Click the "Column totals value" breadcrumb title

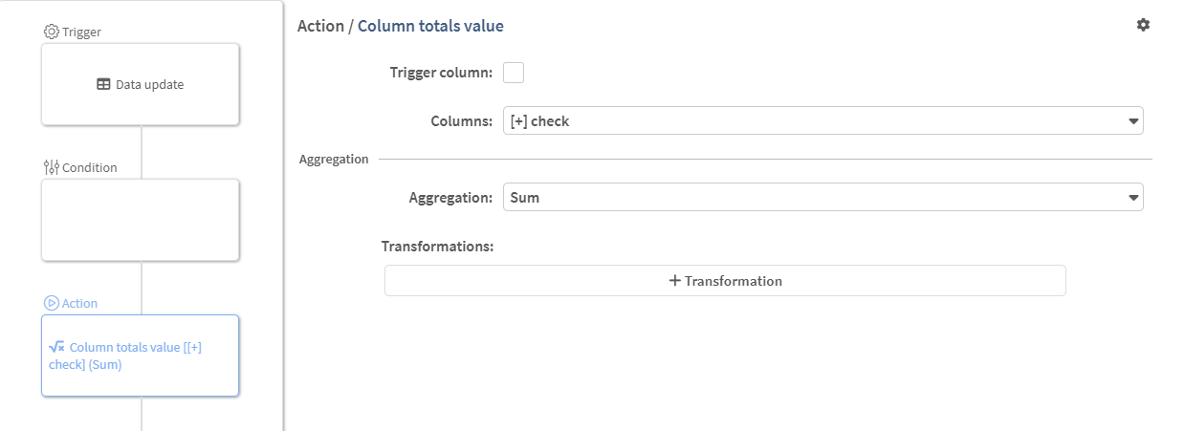click(x=430, y=26)
